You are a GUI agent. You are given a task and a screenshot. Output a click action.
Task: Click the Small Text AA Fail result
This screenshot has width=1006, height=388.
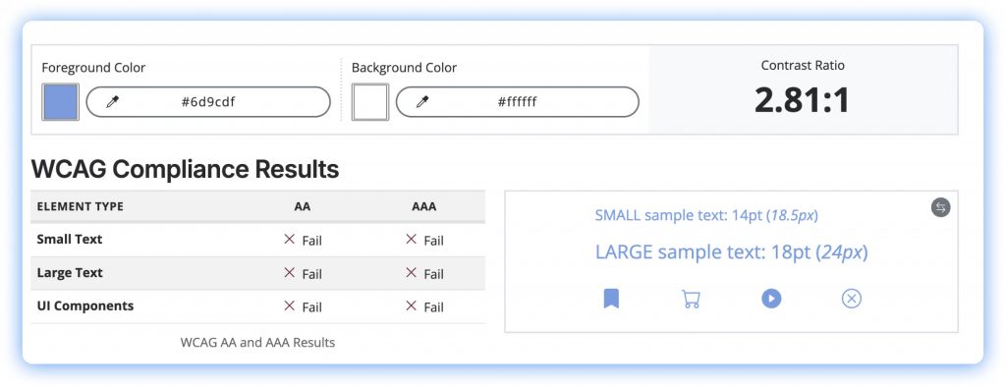[303, 241]
